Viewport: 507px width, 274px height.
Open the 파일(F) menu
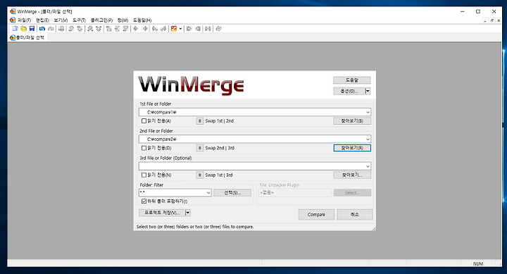[24, 20]
